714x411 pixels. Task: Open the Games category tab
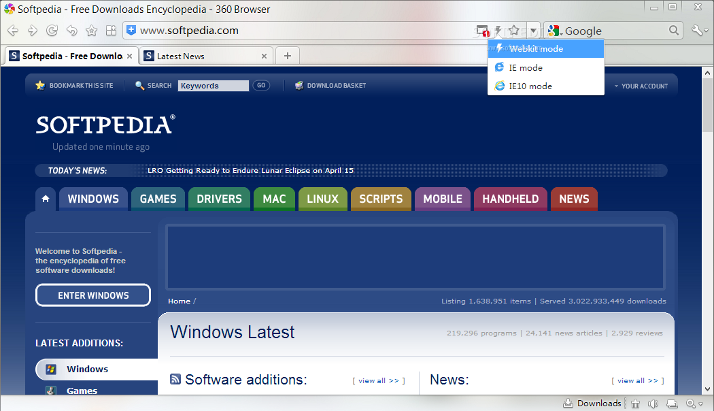pos(158,199)
